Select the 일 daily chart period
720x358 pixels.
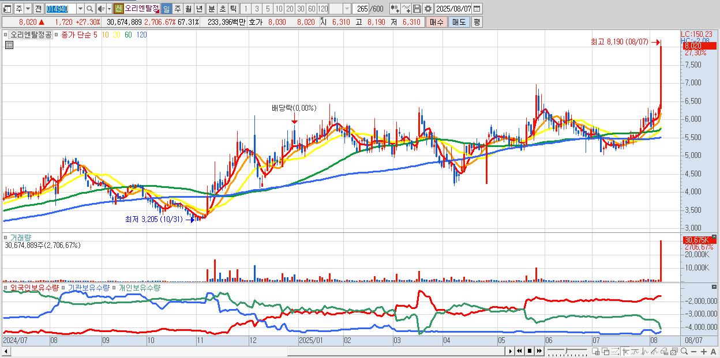(166, 9)
